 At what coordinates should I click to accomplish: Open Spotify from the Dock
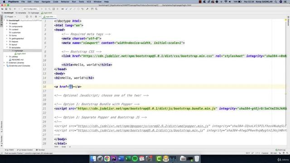[135, 158]
